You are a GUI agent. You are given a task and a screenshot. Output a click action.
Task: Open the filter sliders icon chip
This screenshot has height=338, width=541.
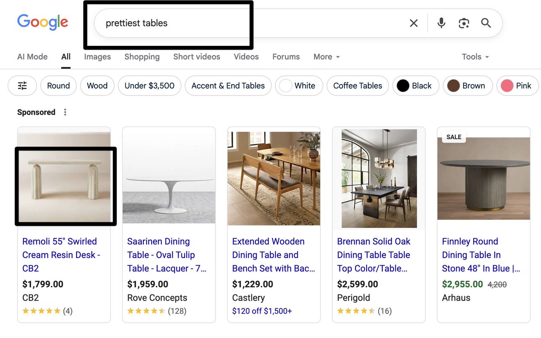tap(22, 86)
